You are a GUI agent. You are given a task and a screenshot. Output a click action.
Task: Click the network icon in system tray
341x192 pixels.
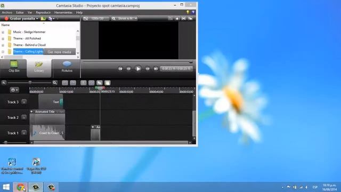coord(301,187)
